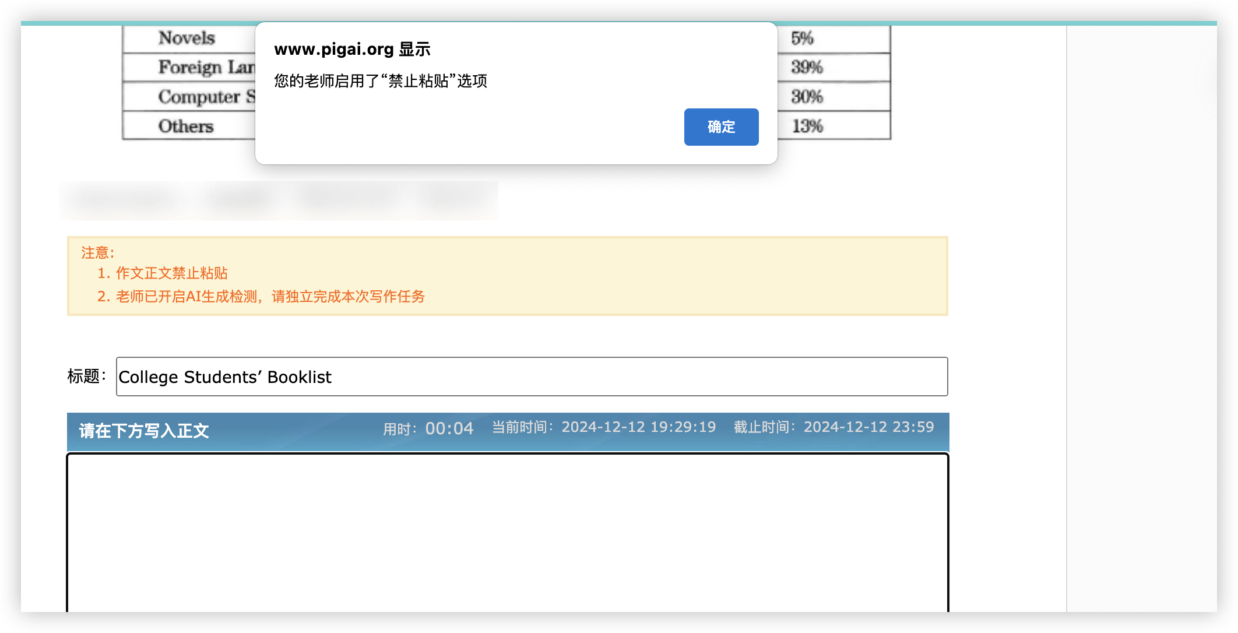Click the blurred text strip below table
The image size is (1238, 633).
coord(278,200)
